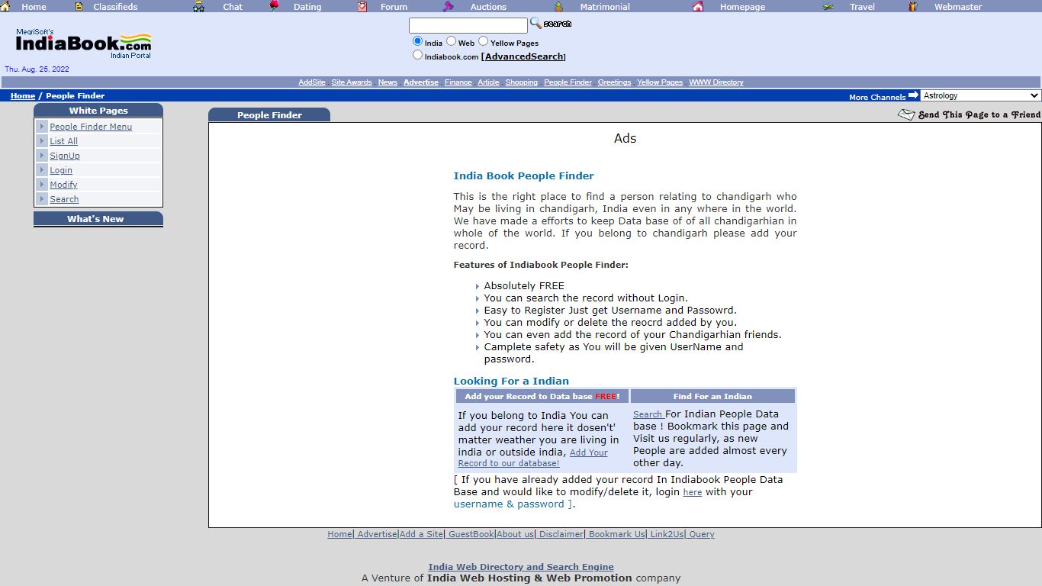Click the Finance link
The width and height of the screenshot is (1042, 586).
click(x=458, y=82)
